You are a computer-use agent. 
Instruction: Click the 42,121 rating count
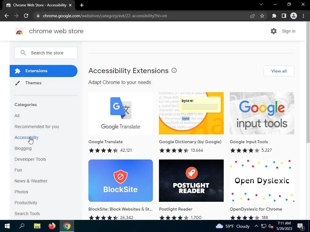click(x=126, y=150)
